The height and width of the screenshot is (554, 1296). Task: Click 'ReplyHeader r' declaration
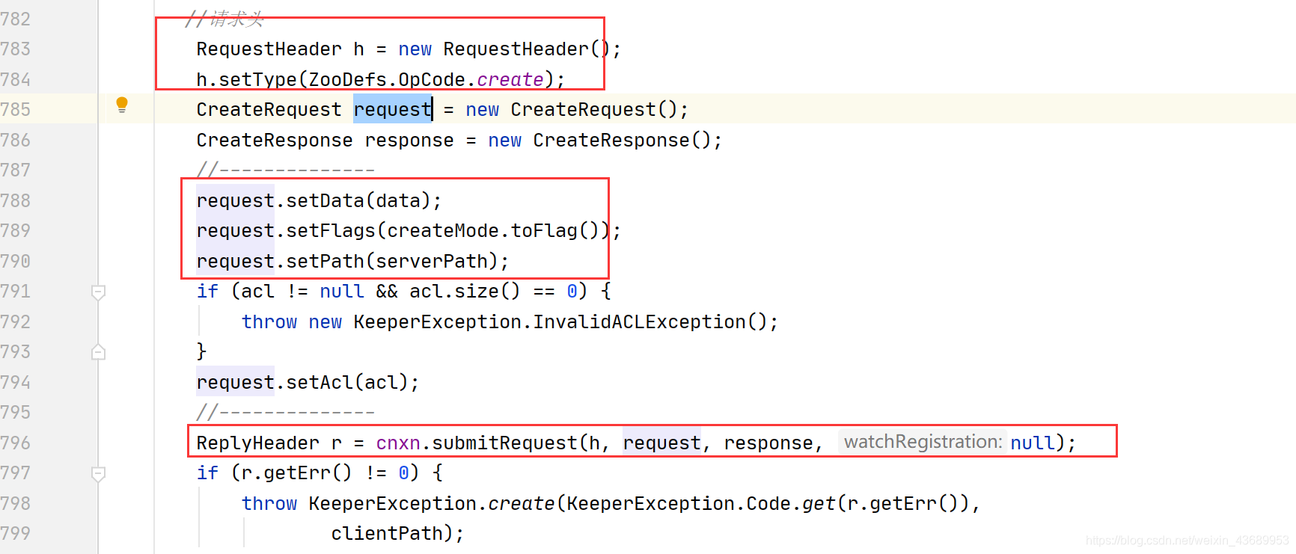[269, 443]
